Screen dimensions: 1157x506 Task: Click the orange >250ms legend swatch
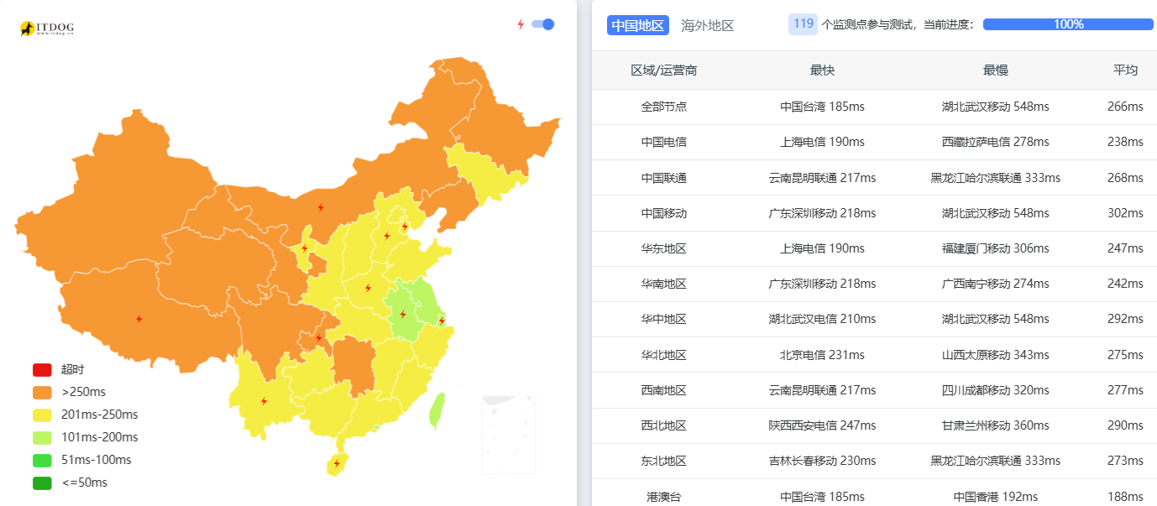(42, 392)
